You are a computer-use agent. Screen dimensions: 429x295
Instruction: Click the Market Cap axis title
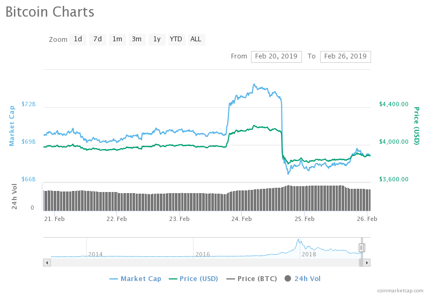pyautogui.click(x=12, y=126)
